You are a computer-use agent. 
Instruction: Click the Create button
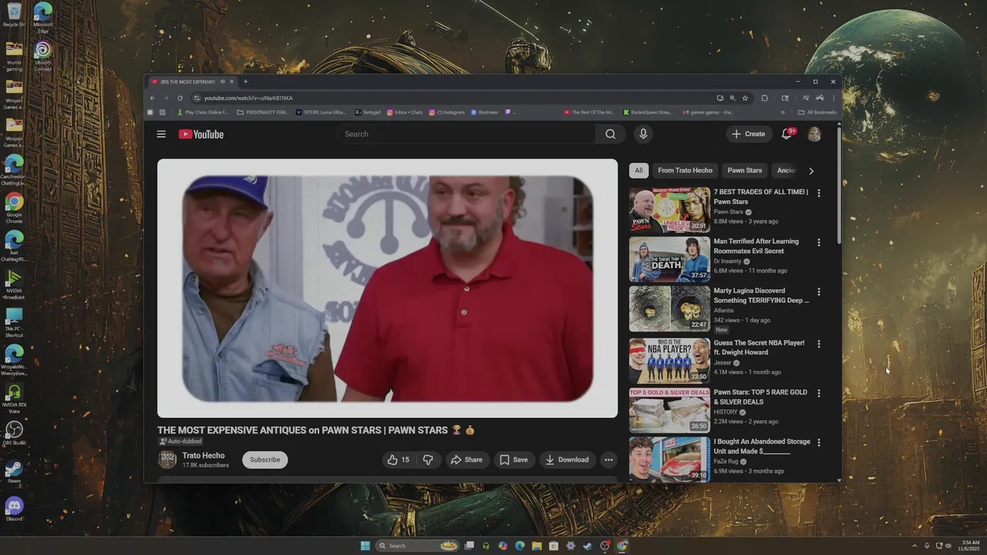[748, 134]
